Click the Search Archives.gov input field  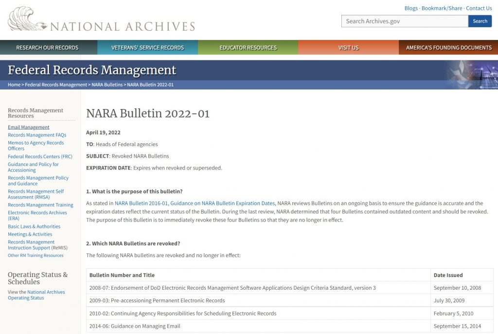pyautogui.click(x=404, y=21)
